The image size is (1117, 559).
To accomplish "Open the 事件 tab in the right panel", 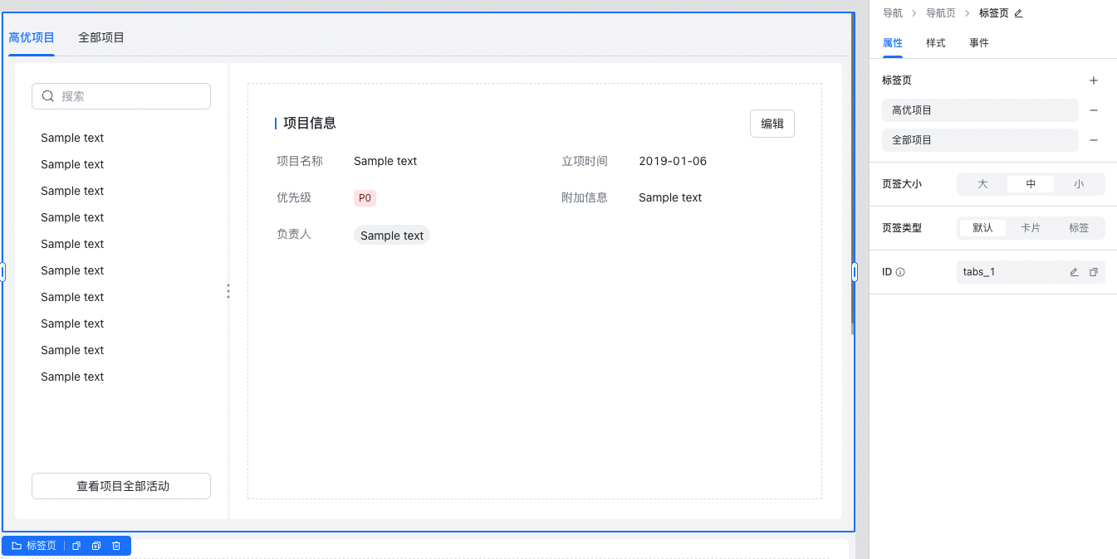I will [979, 43].
